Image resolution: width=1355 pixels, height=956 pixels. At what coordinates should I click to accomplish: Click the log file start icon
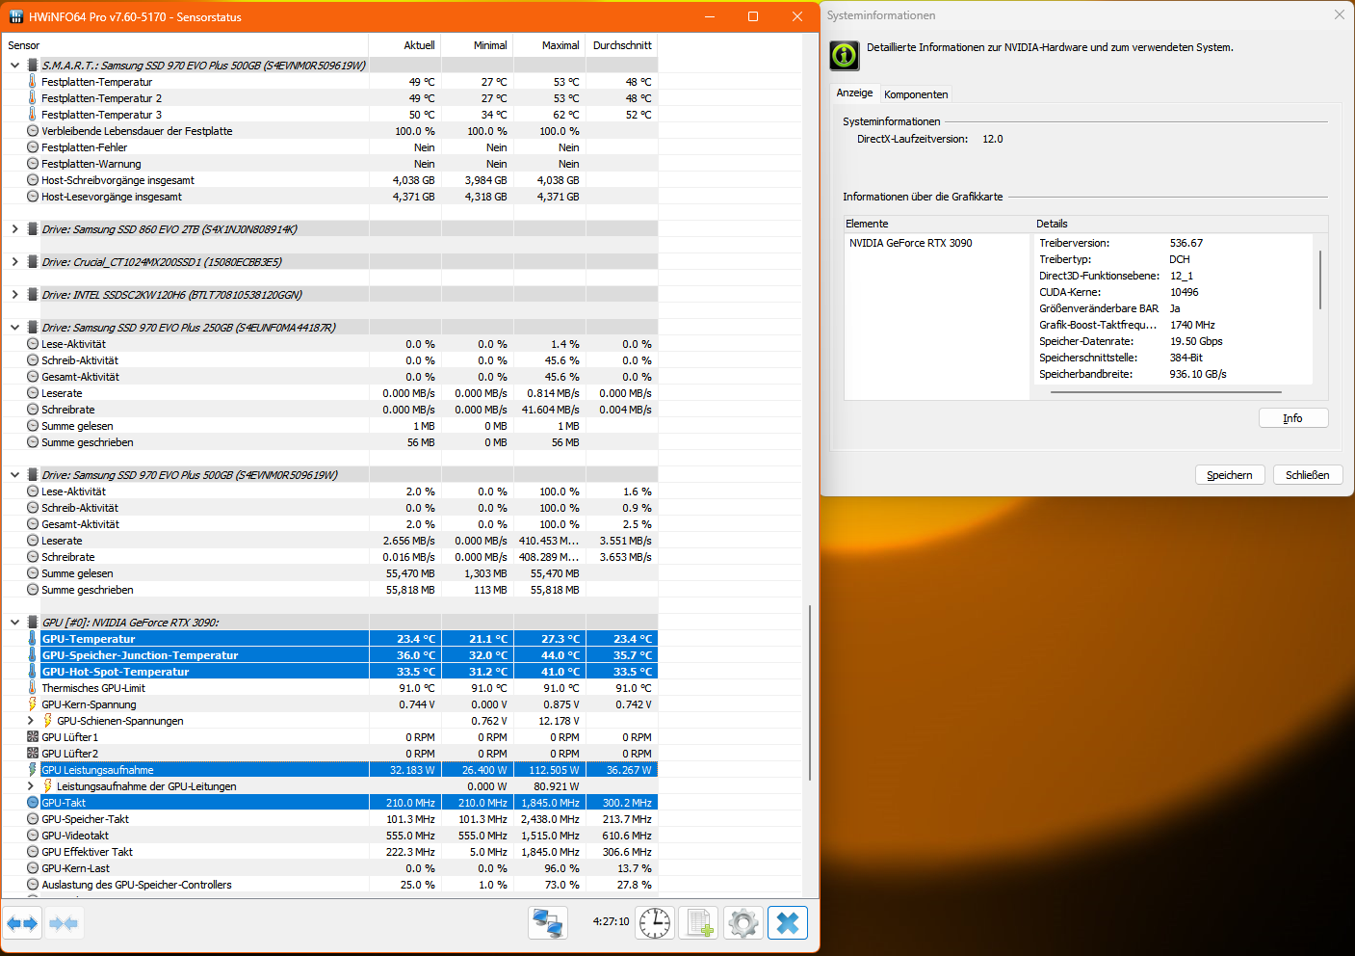699,923
